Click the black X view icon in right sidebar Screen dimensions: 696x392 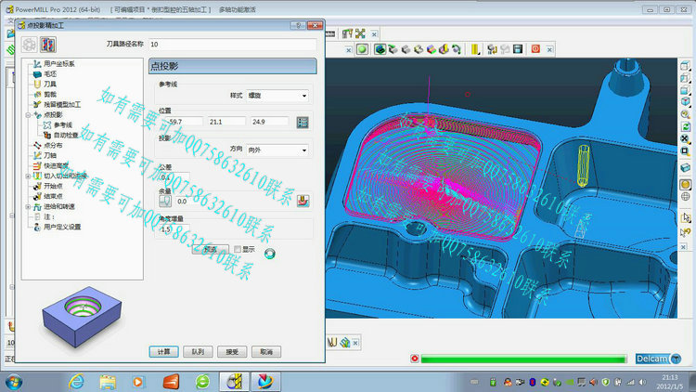click(x=686, y=139)
